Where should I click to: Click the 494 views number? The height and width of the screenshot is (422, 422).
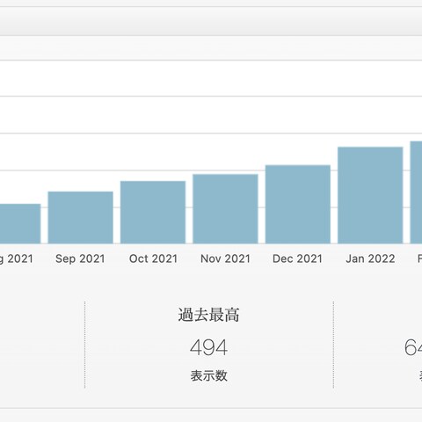[208, 347]
